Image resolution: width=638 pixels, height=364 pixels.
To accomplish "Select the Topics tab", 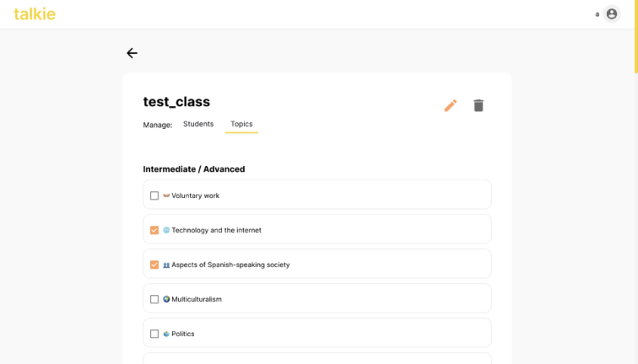I will tap(241, 124).
